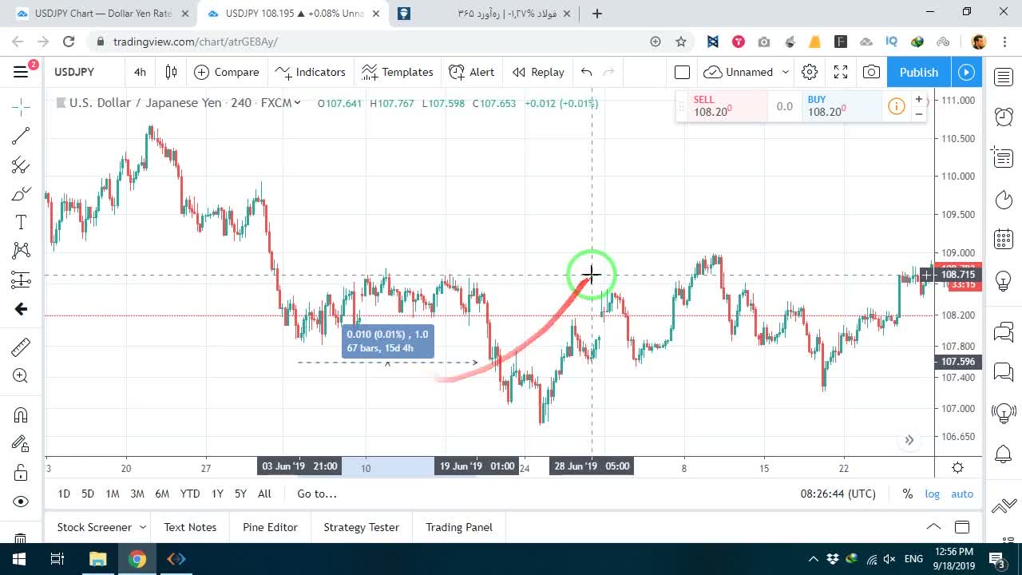Viewport: 1022px width, 575px height.
Task: Start bar Replay mode
Action: tap(538, 72)
